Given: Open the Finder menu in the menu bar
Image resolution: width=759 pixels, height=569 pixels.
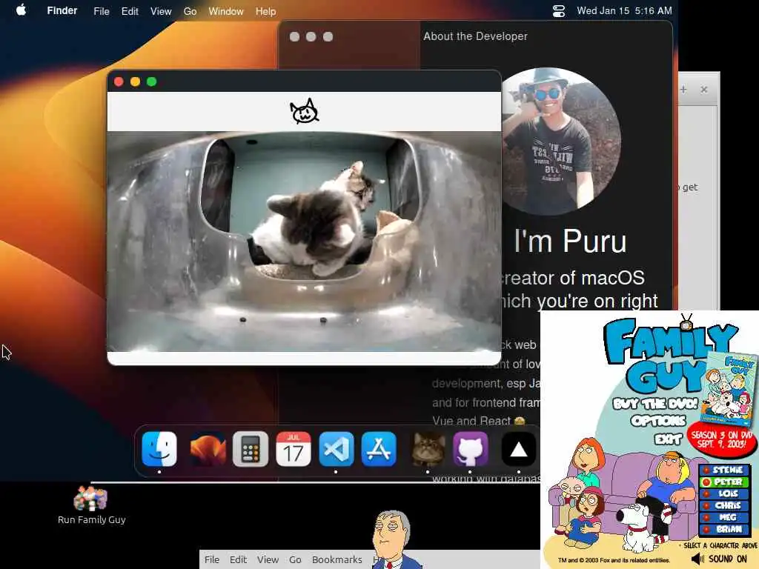Looking at the screenshot, I should pos(62,10).
